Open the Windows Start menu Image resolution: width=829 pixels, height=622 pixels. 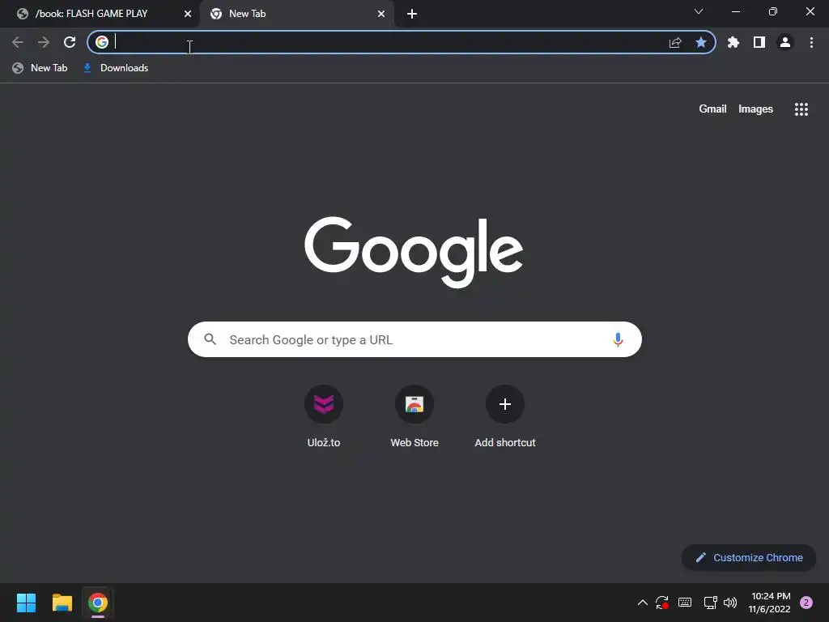(x=26, y=603)
